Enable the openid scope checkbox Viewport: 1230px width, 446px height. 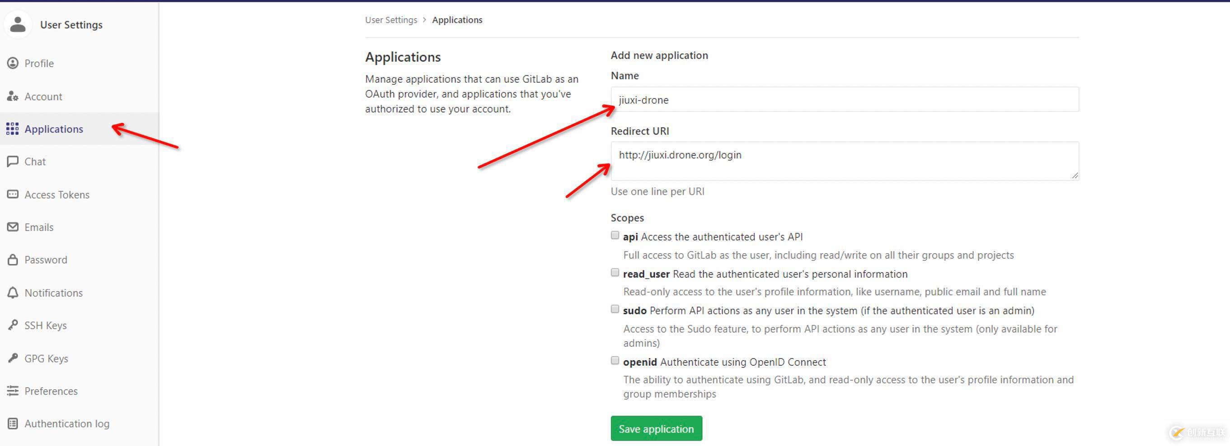pyautogui.click(x=615, y=361)
